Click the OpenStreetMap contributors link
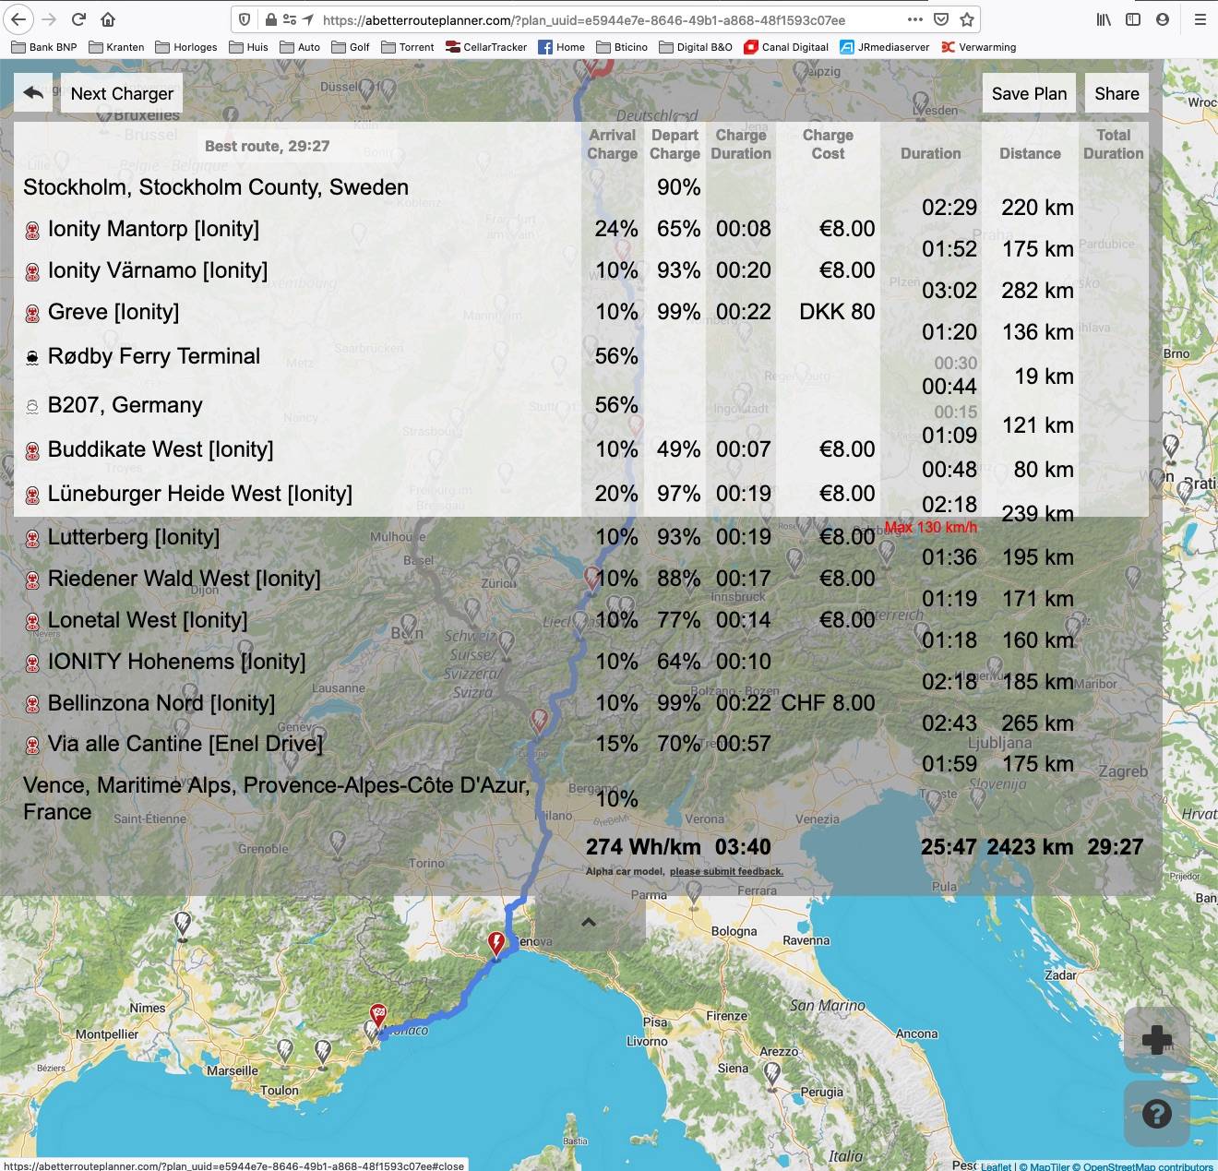The image size is (1218, 1171). [1148, 1166]
